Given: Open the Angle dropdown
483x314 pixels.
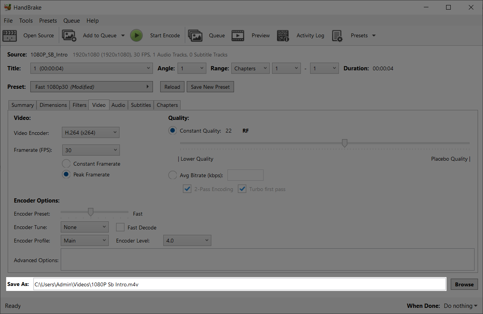Looking at the screenshot, I should coord(192,68).
